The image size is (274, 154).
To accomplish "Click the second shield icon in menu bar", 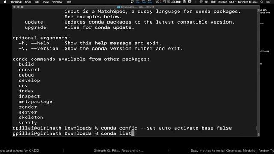I will 190,2.
